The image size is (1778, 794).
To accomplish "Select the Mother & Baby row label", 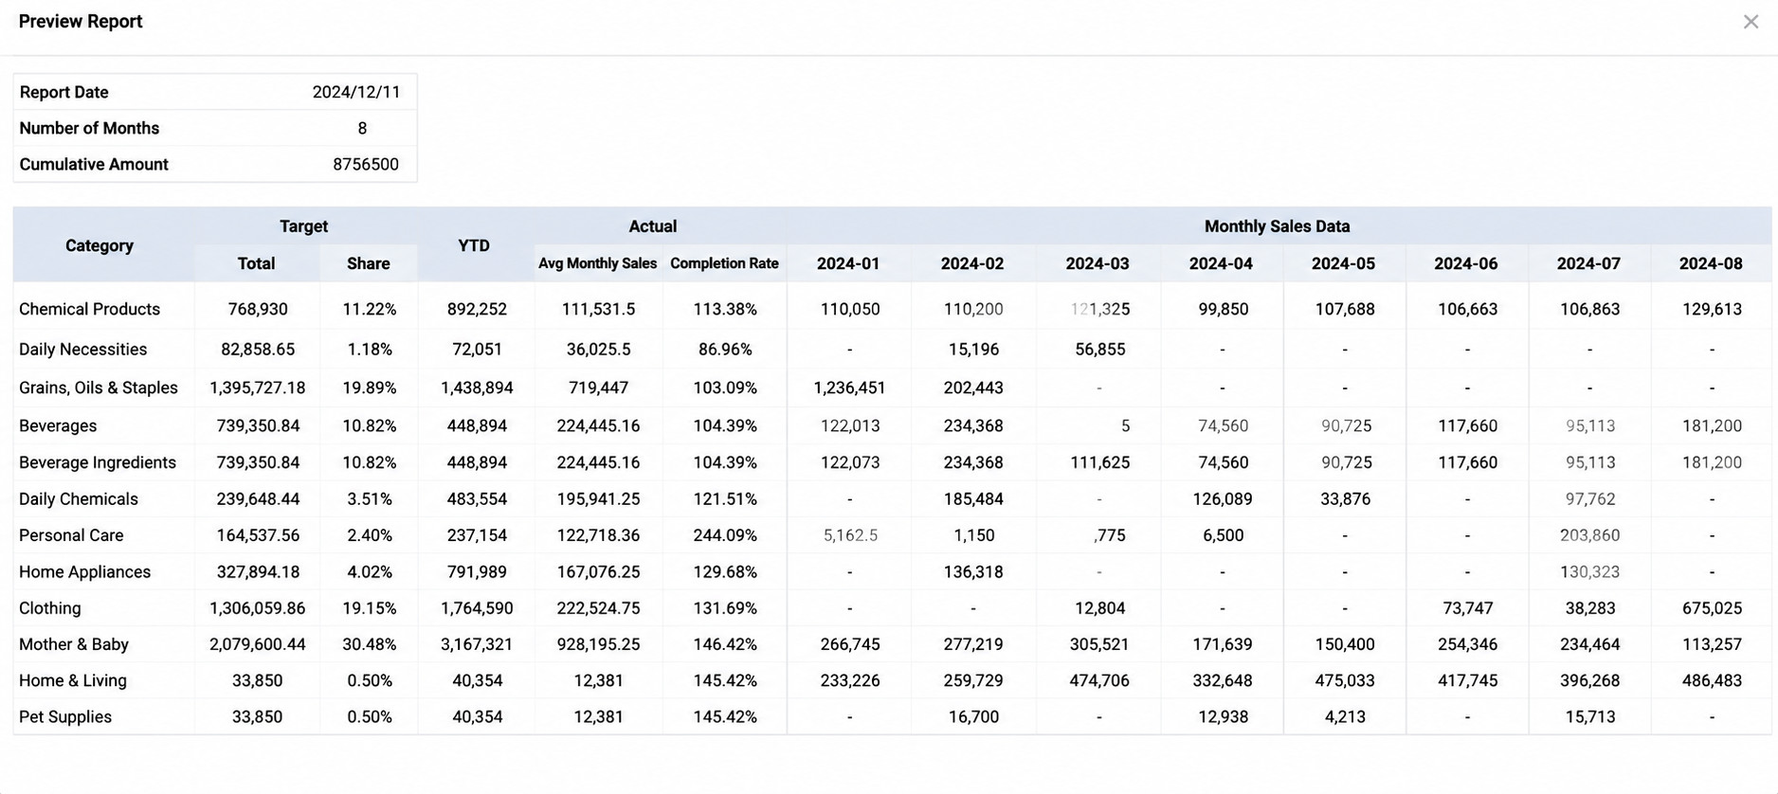I will tap(74, 644).
